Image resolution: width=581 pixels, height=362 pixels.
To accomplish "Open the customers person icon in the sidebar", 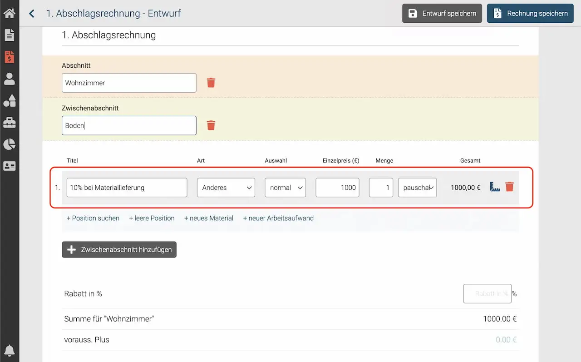I will click(10, 79).
